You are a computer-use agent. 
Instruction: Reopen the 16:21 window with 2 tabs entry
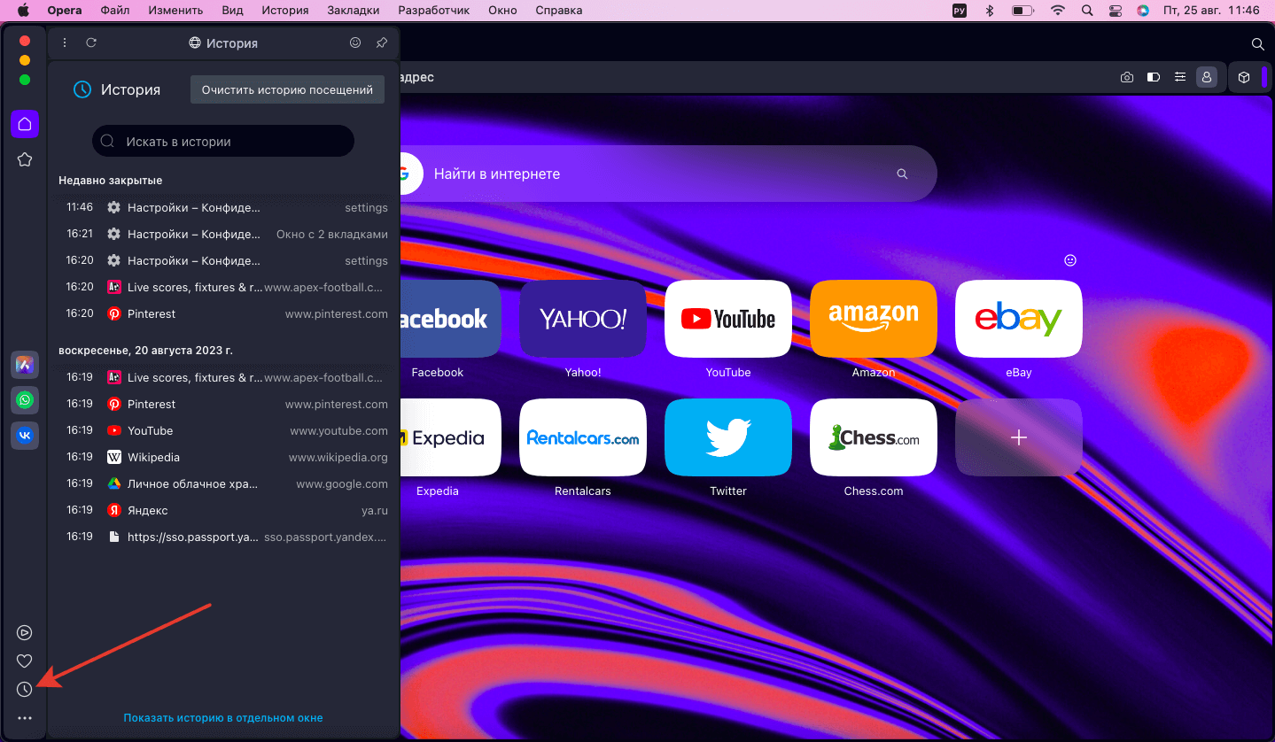coord(225,234)
